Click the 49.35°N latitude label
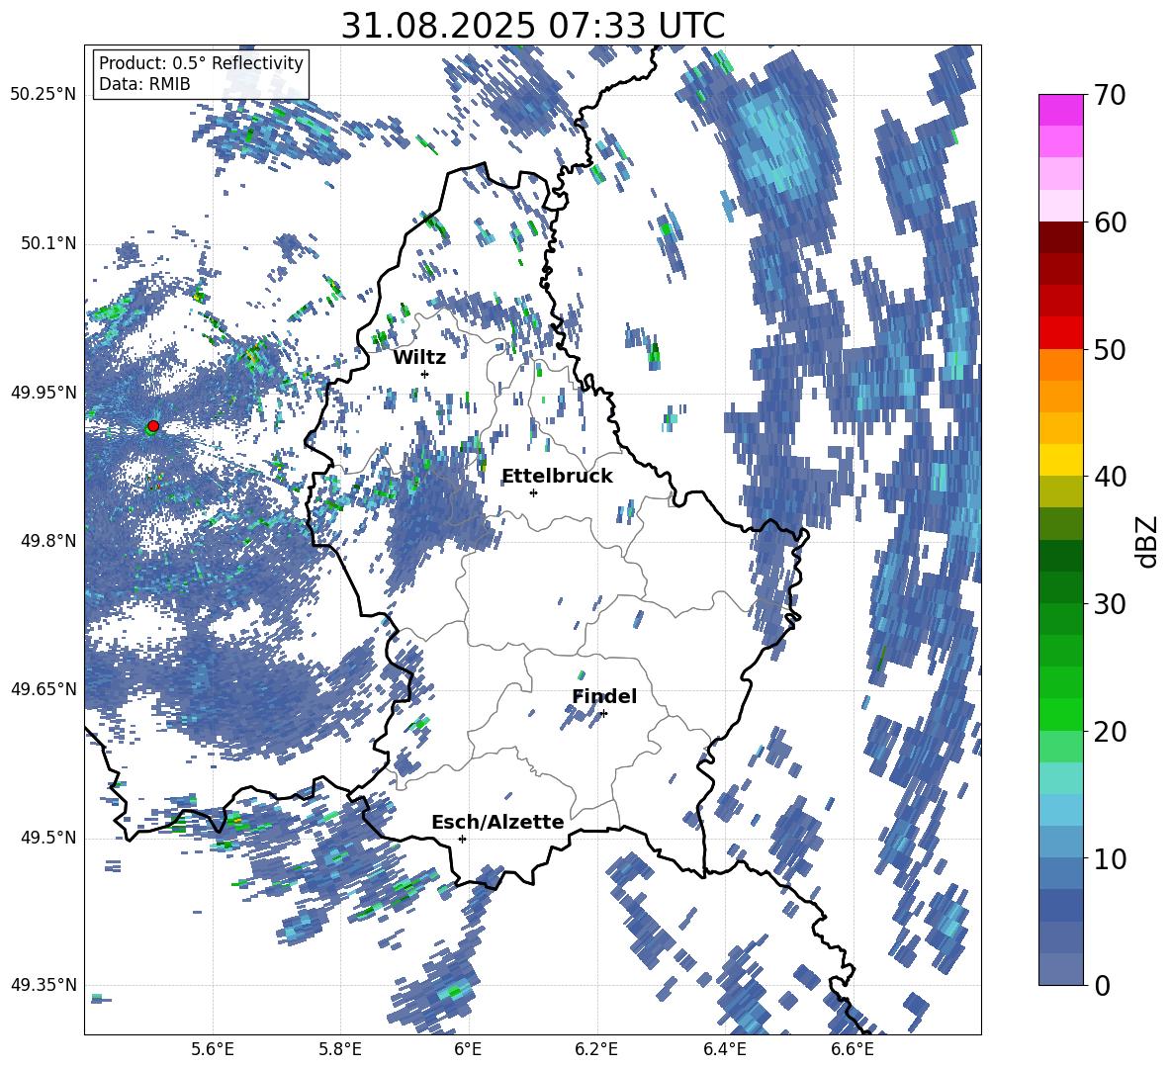1171x1069 pixels. [44, 985]
